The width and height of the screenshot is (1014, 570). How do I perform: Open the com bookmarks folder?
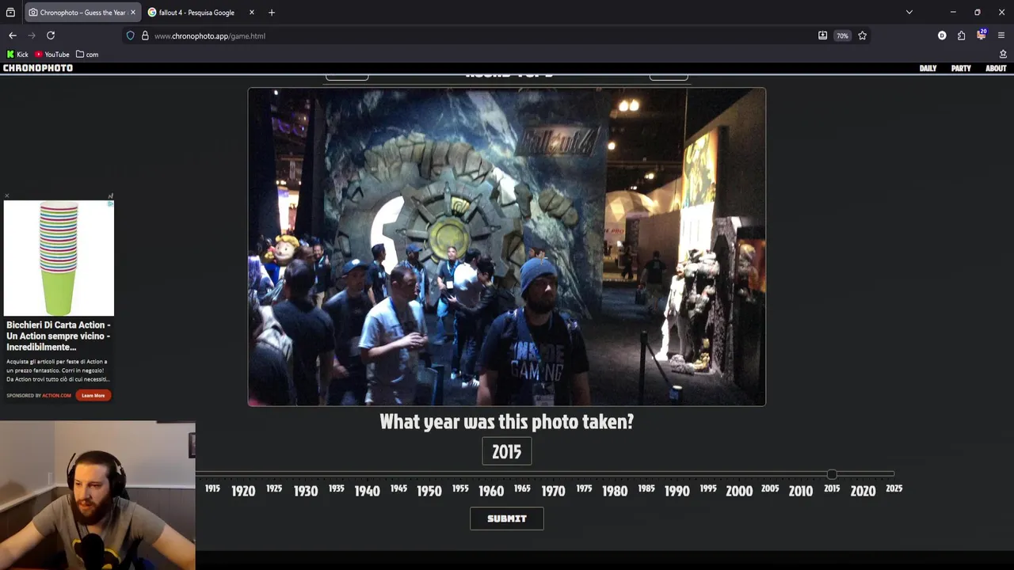[87, 55]
